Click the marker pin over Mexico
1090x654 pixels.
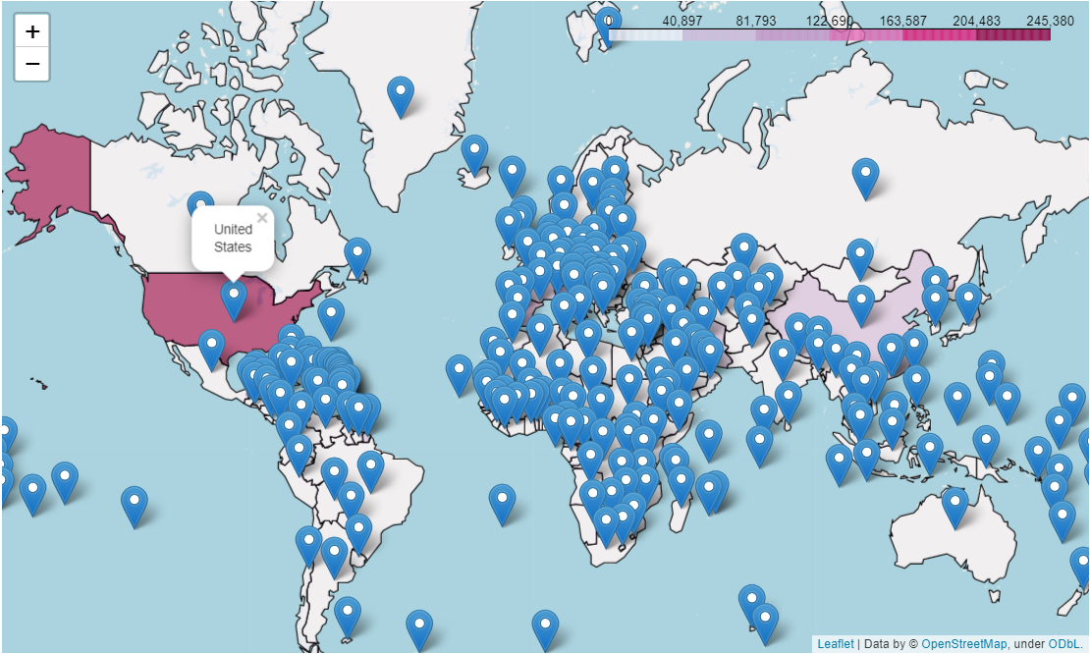click(211, 351)
